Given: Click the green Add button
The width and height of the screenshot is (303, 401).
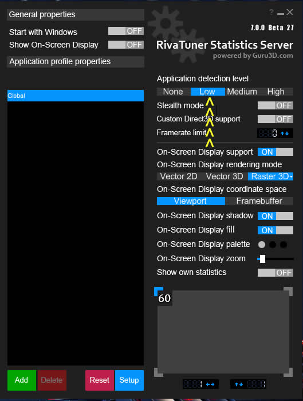Looking at the screenshot, I should point(21,380).
